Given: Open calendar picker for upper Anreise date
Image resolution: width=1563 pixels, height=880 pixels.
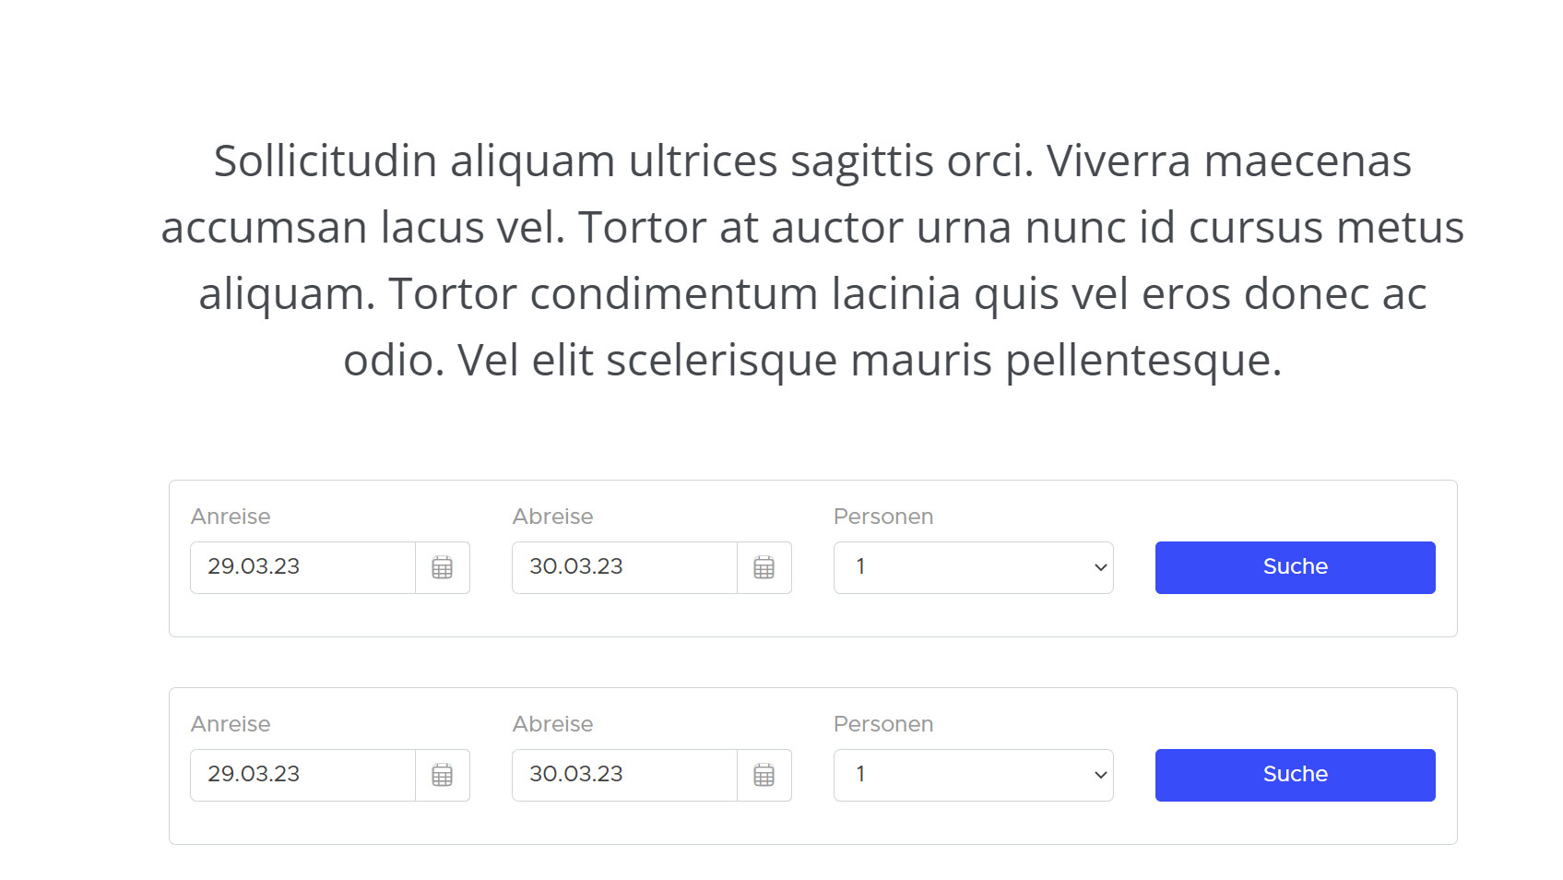Looking at the screenshot, I should pos(443,567).
